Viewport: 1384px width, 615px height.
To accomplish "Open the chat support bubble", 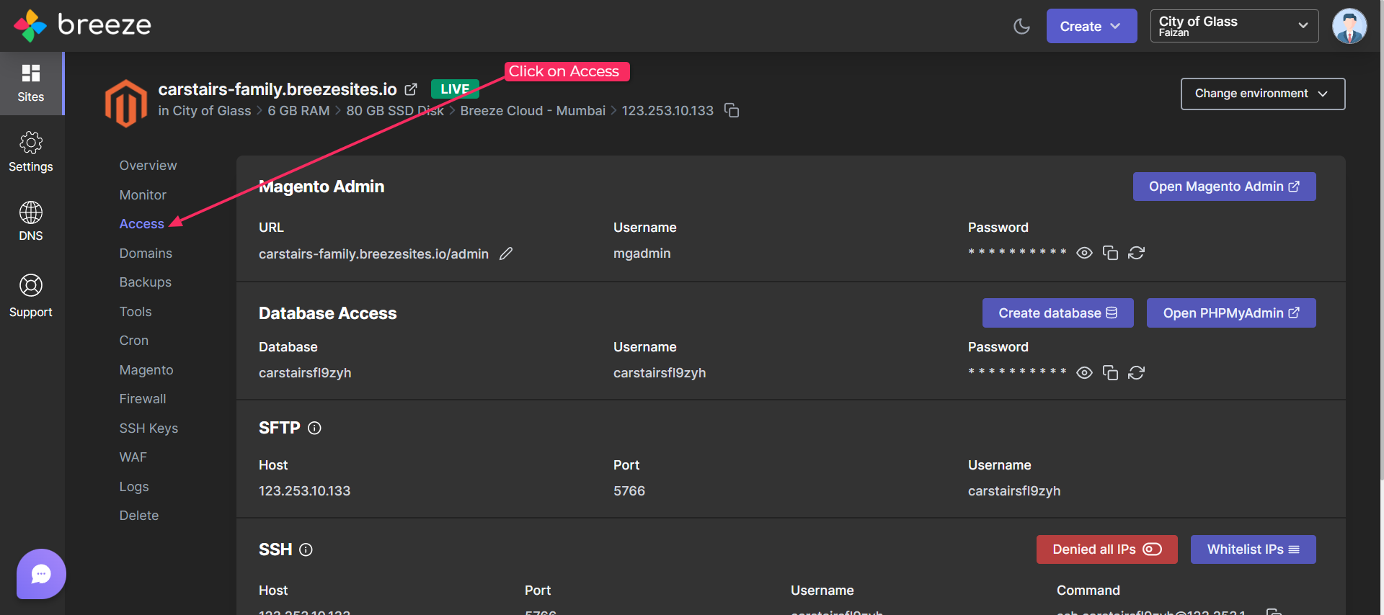I will [41, 574].
